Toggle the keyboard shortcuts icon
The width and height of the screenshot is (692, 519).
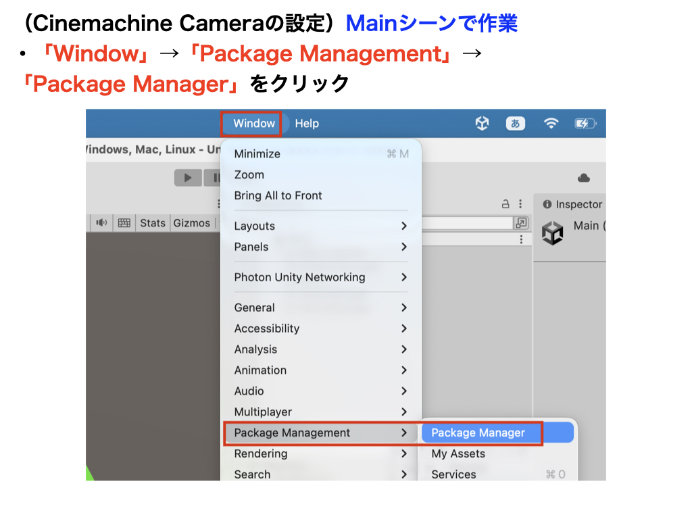(124, 223)
